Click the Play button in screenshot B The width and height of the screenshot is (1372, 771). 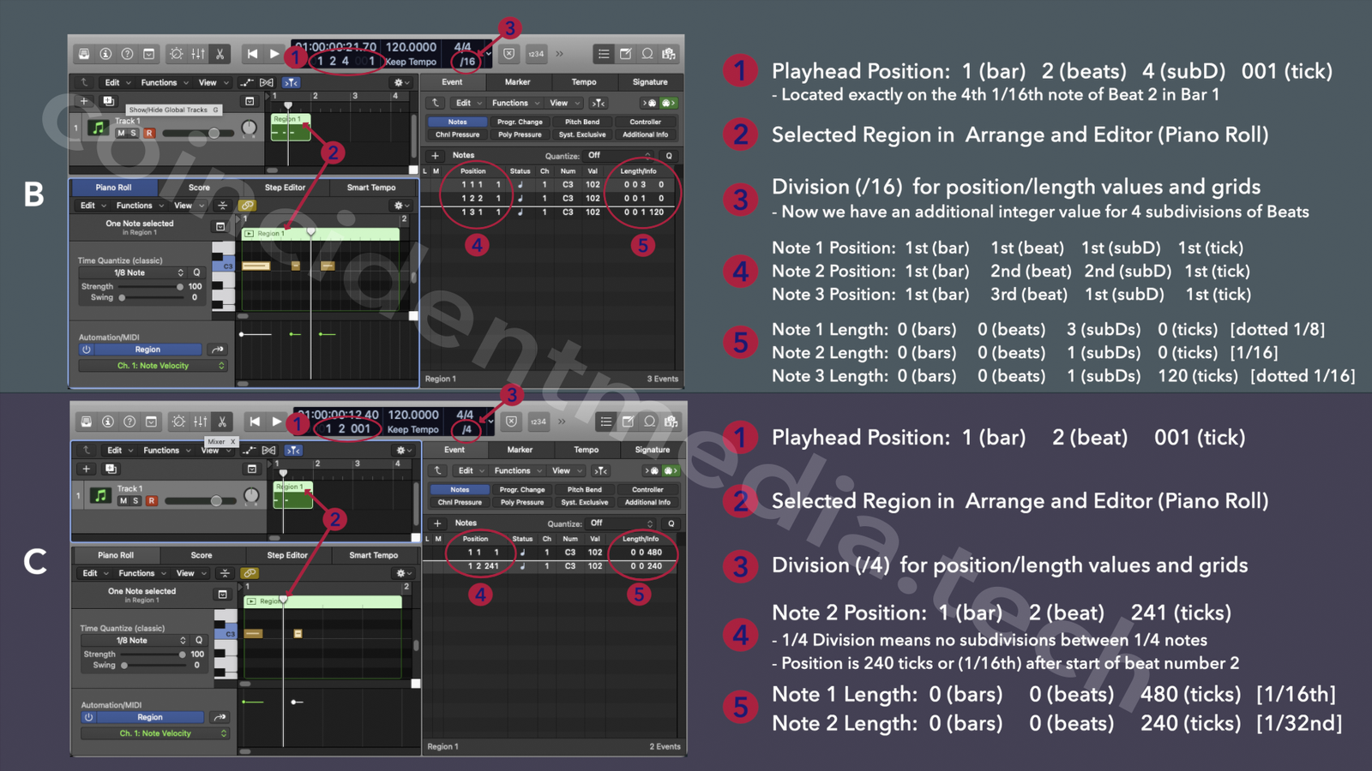pyautogui.click(x=274, y=54)
